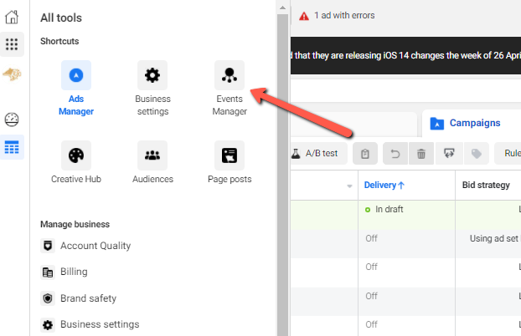
Task: Open Ads Manager shortcut
Action: click(x=76, y=89)
